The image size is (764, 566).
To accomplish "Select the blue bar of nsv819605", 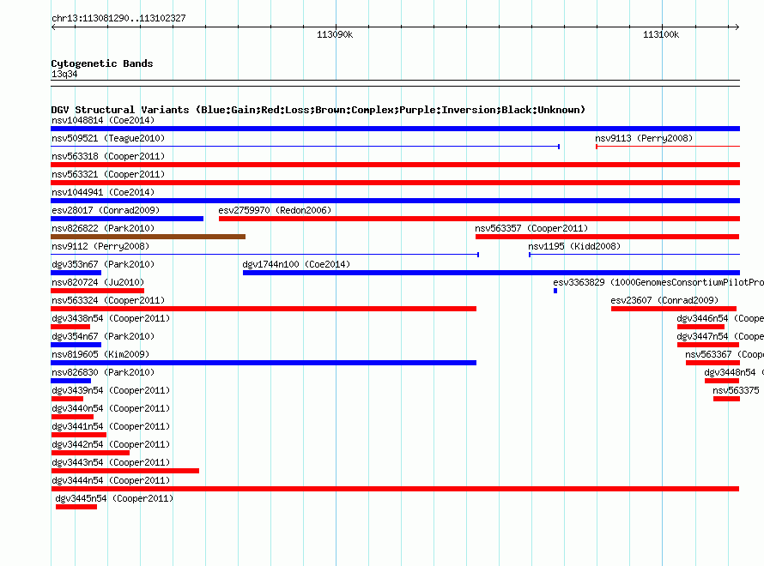I will click(x=264, y=363).
